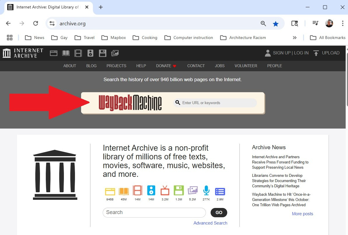This screenshot has height=235, width=348.
Task: Open the TV collection icon labeled 3.2M
Action: click(x=165, y=190)
